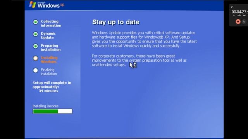
Task: Click the Installing Devices progress bar
Action: tap(52, 111)
